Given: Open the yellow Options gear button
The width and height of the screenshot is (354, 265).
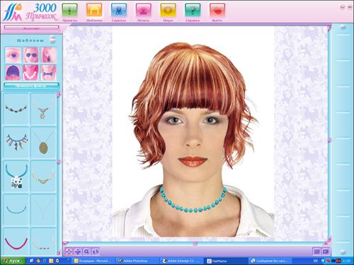Looking at the screenshot, I should pos(168,11).
